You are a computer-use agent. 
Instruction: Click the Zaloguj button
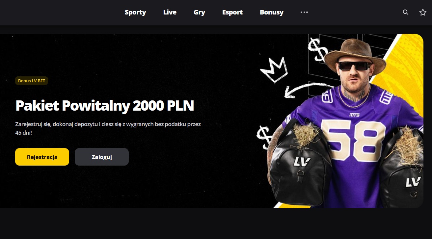102,157
